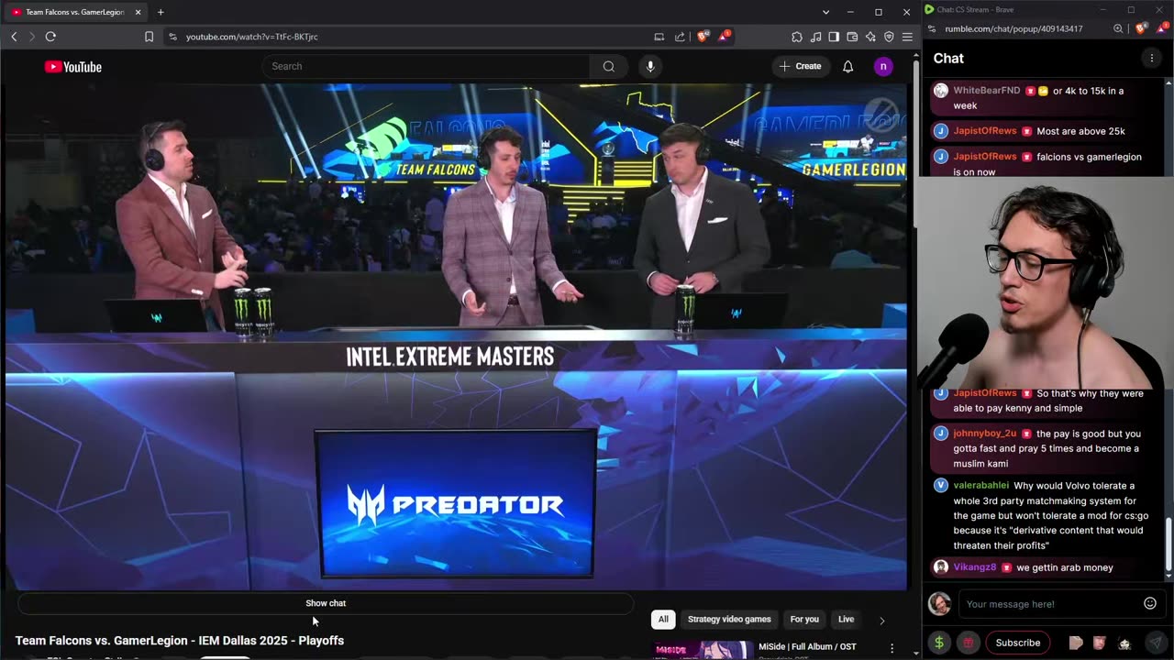Open options menu for MiSide Full Album video
The width and height of the screenshot is (1174, 660).
[x=892, y=648]
